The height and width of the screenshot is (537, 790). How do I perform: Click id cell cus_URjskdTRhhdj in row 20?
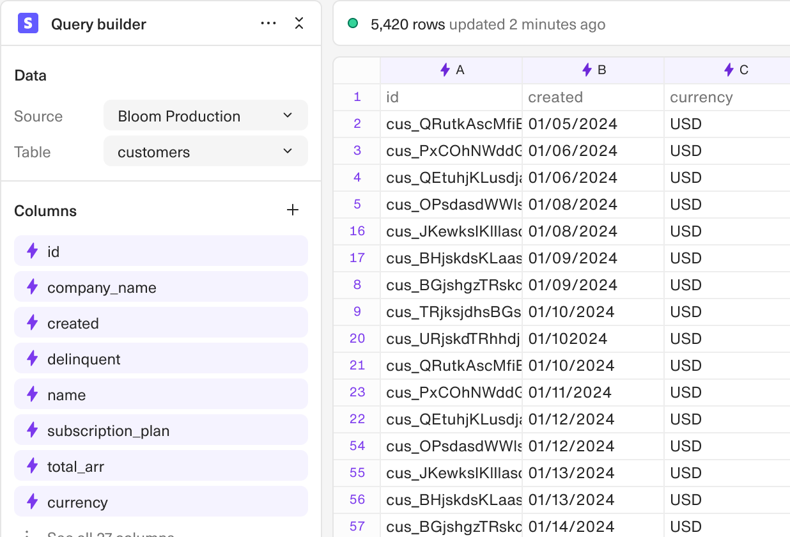click(451, 339)
